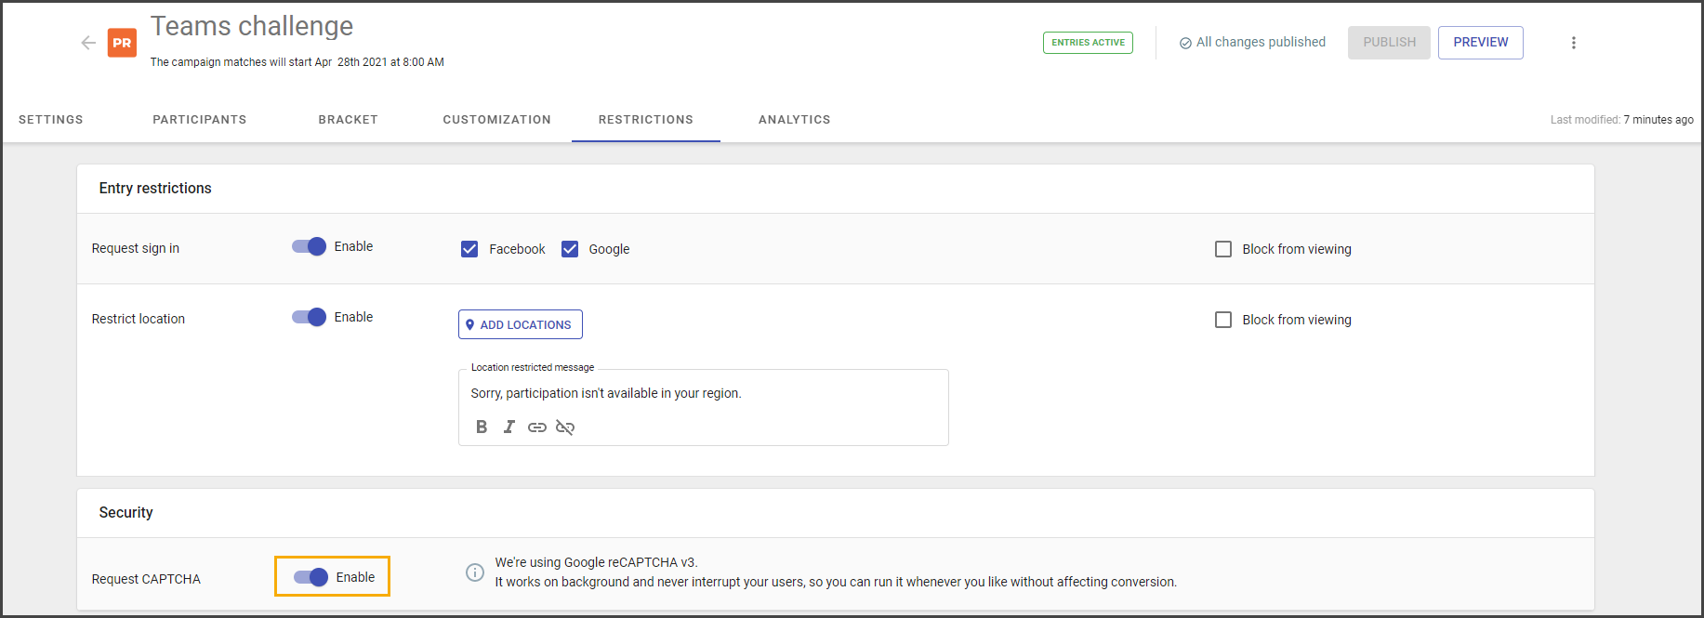Click the insert link icon
Screen dimensions: 1704x618
point(537,427)
